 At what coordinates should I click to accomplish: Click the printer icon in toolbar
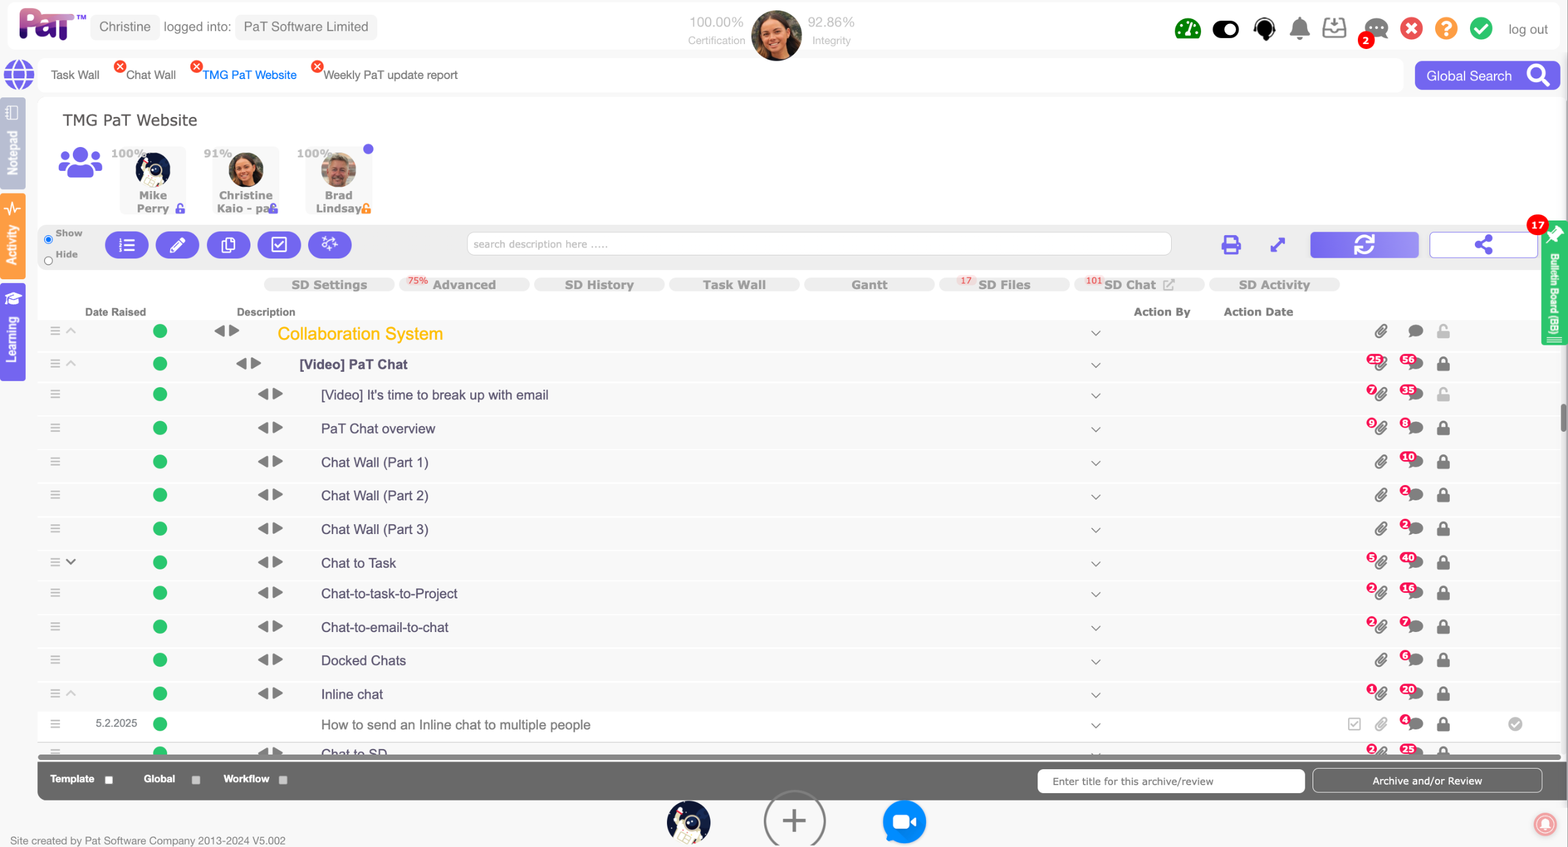[x=1231, y=245]
